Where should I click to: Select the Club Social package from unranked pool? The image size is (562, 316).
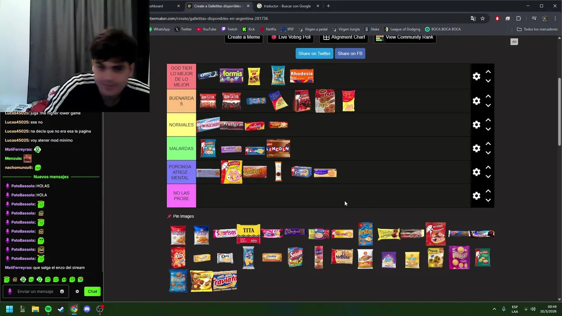tap(249, 258)
